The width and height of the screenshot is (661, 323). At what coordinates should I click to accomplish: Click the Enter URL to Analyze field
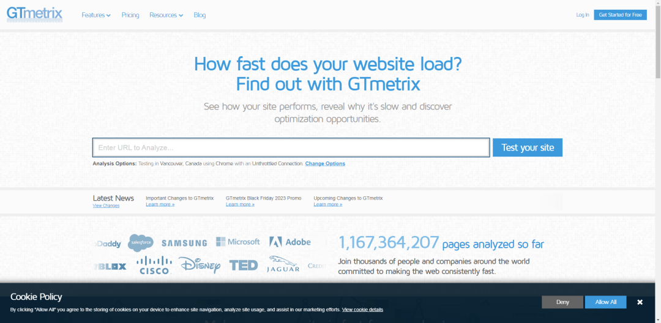pyautogui.click(x=291, y=147)
